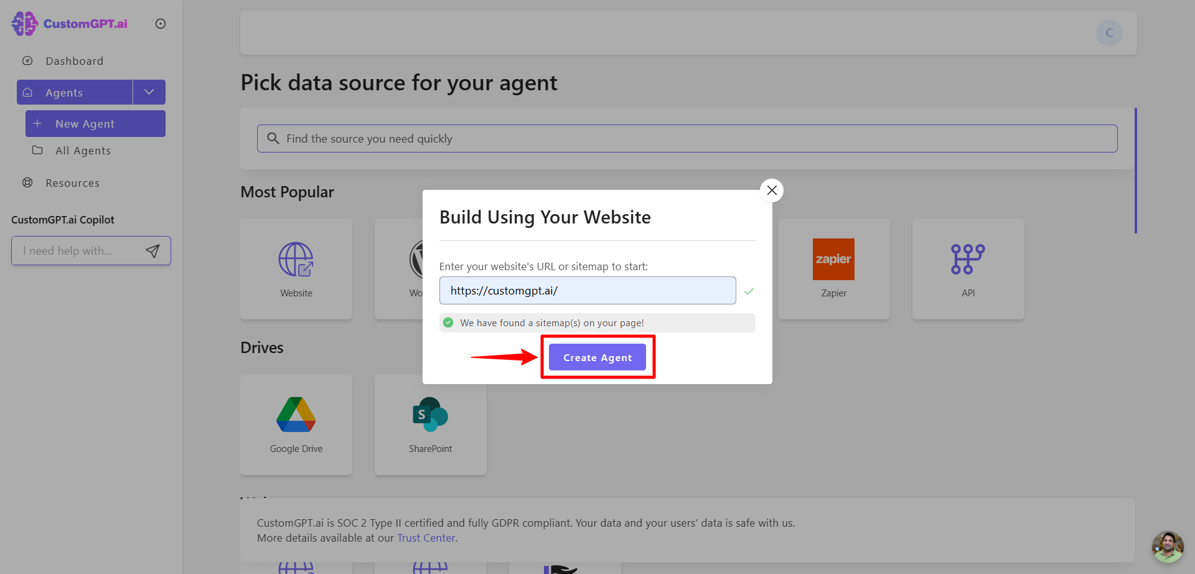
Task: Open user avatar C in header
Action: [1109, 33]
